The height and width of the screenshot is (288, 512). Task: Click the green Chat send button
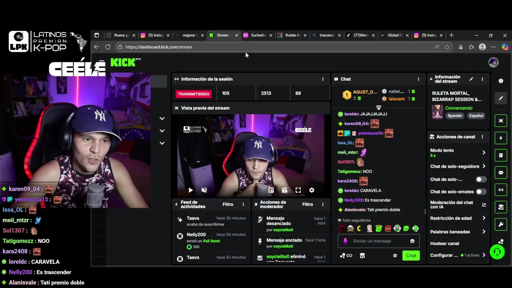(411, 256)
